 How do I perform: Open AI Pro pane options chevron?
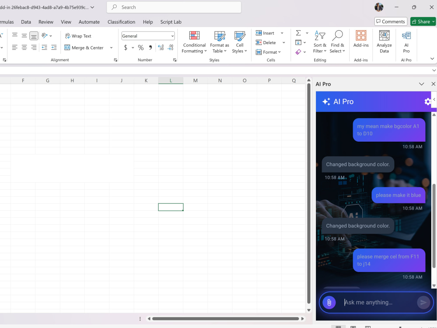click(x=421, y=84)
